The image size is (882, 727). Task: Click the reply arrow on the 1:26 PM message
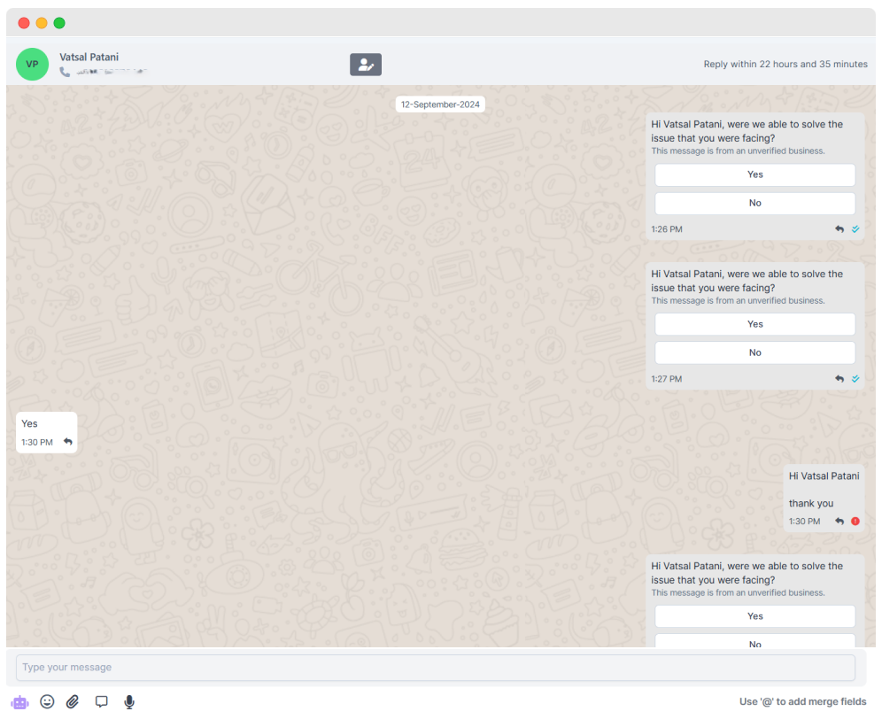coord(839,228)
